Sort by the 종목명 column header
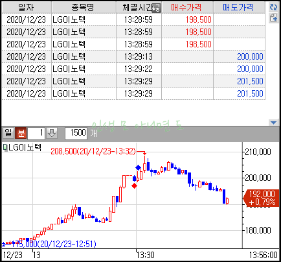Screen dimensions: 281x262 click(84, 8)
